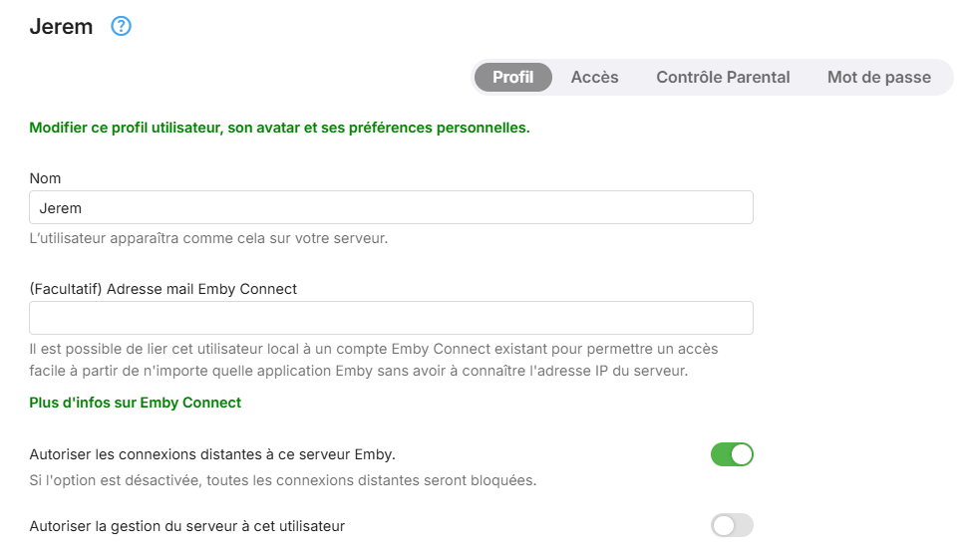The height and width of the screenshot is (552, 971).
Task: Click the Emby Connect email field
Action: (391, 318)
